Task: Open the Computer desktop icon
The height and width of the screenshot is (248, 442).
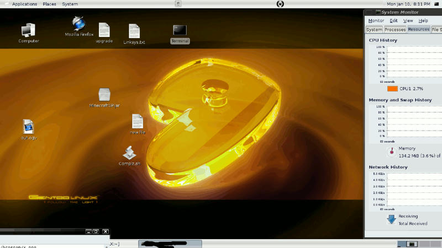Action: click(29, 30)
